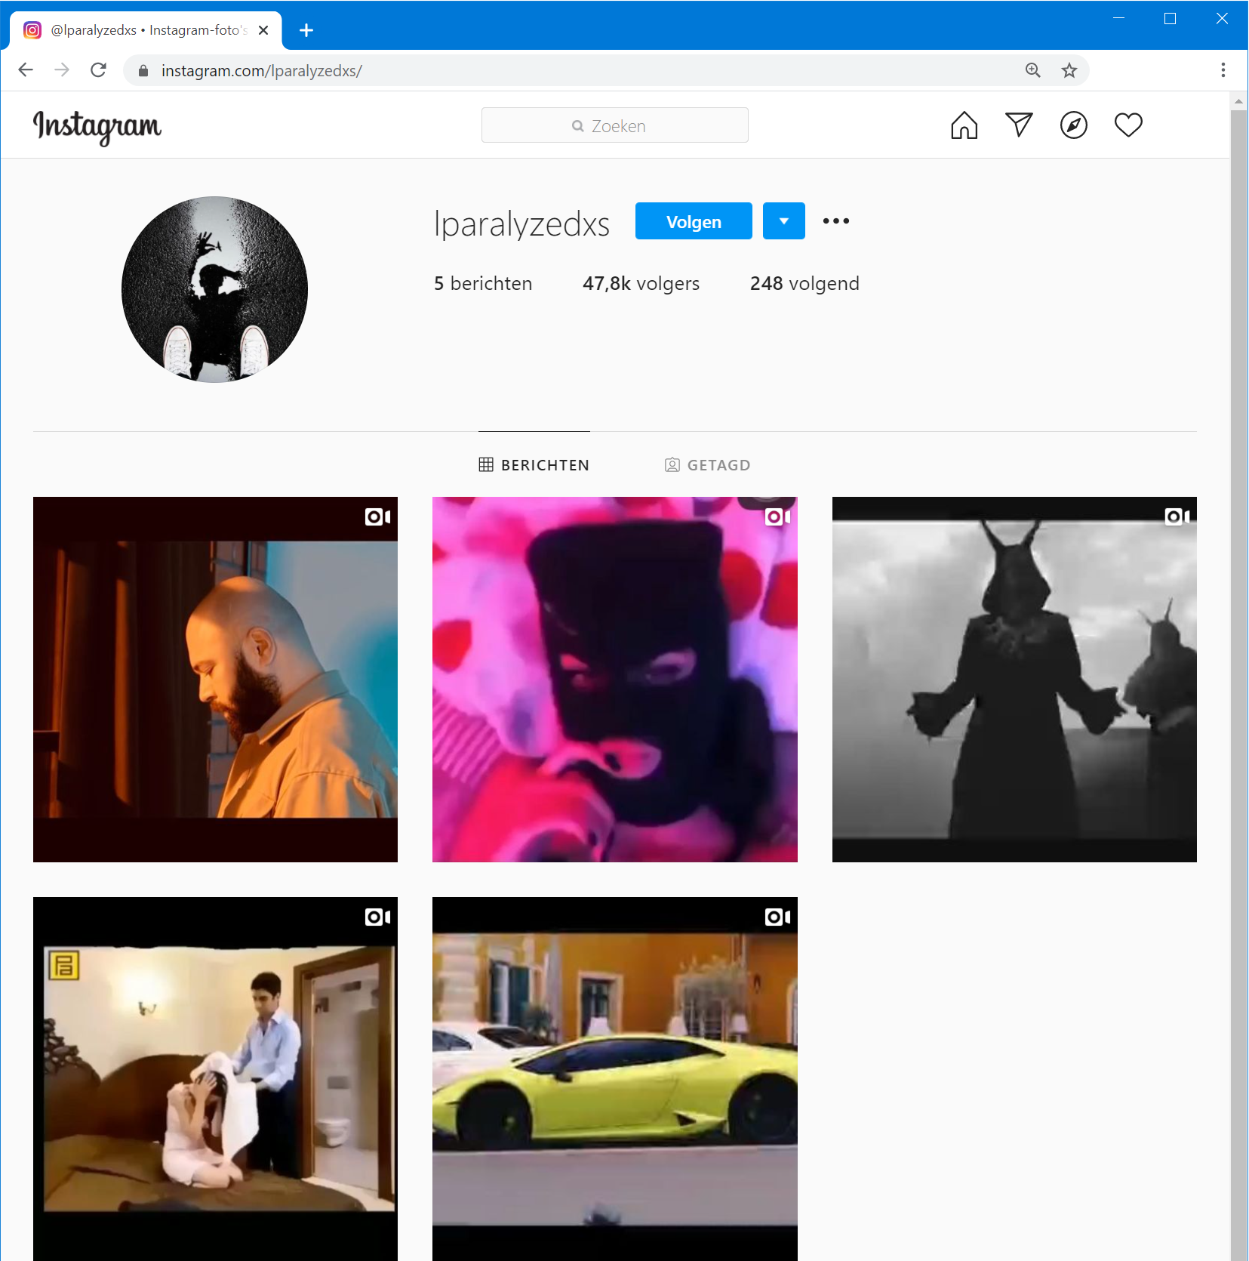
Task: Bookmark this page with star icon
Action: [x=1069, y=70]
